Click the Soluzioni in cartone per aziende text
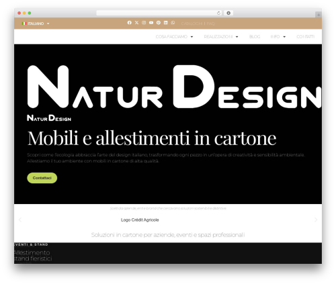Viewport: 336px width, 284px height. (168, 235)
